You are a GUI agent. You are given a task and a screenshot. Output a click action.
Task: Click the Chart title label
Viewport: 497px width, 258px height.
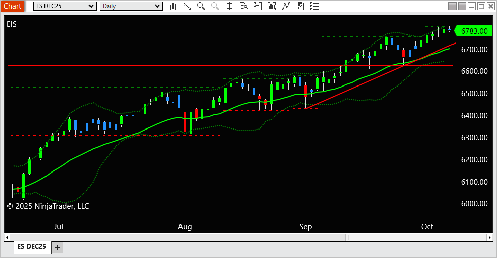coord(12,6)
